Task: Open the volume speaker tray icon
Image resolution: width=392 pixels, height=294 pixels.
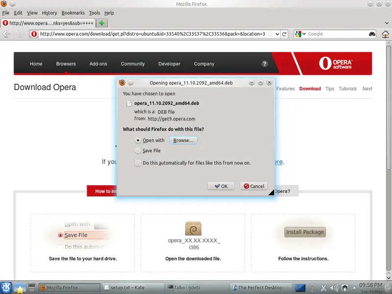Action: point(334,288)
